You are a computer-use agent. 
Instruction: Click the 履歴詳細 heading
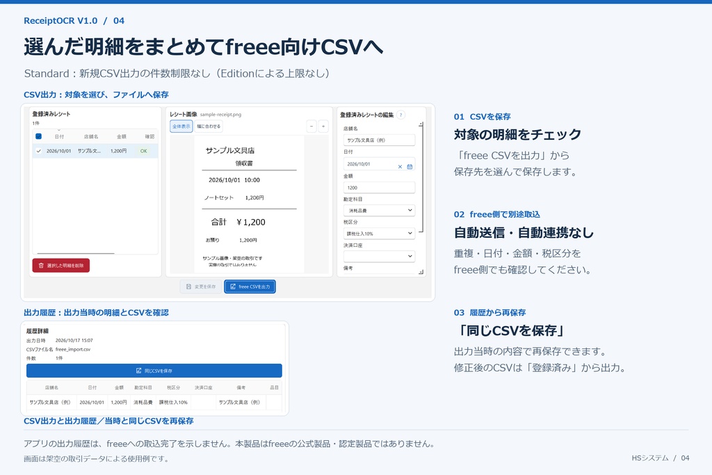point(38,331)
